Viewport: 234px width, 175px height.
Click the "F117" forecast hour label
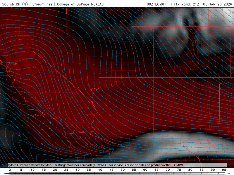click(x=175, y=4)
